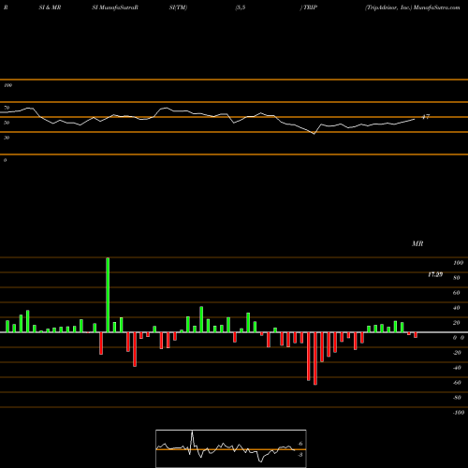The height and width of the screenshot is (468, 468).
Task: Click the MR axis label 80
Action: tap(457, 278)
